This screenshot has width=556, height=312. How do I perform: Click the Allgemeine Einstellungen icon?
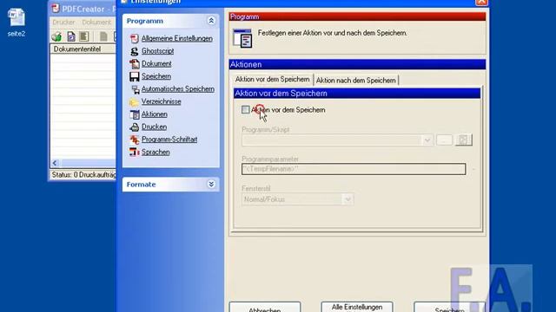click(x=134, y=38)
